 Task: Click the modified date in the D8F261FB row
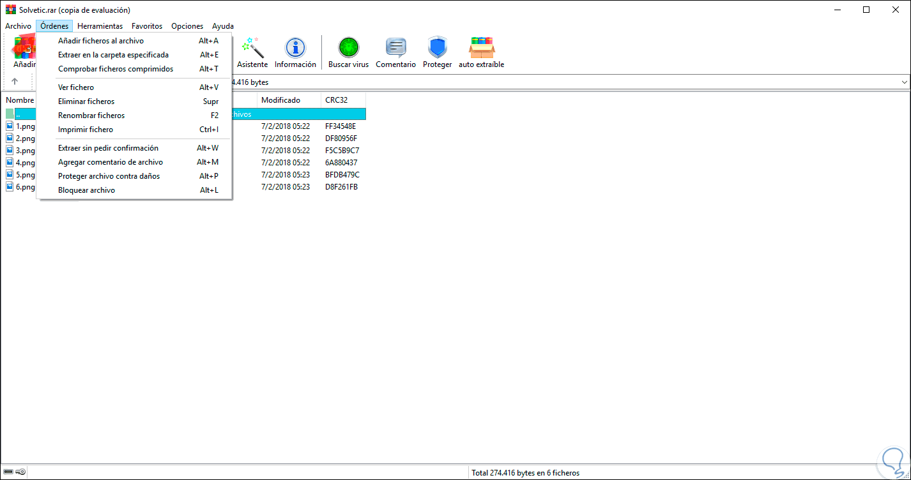(286, 187)
